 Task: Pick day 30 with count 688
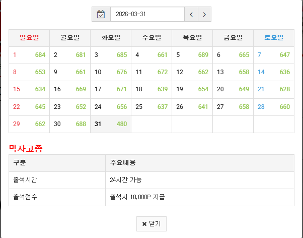pos(69,124)
